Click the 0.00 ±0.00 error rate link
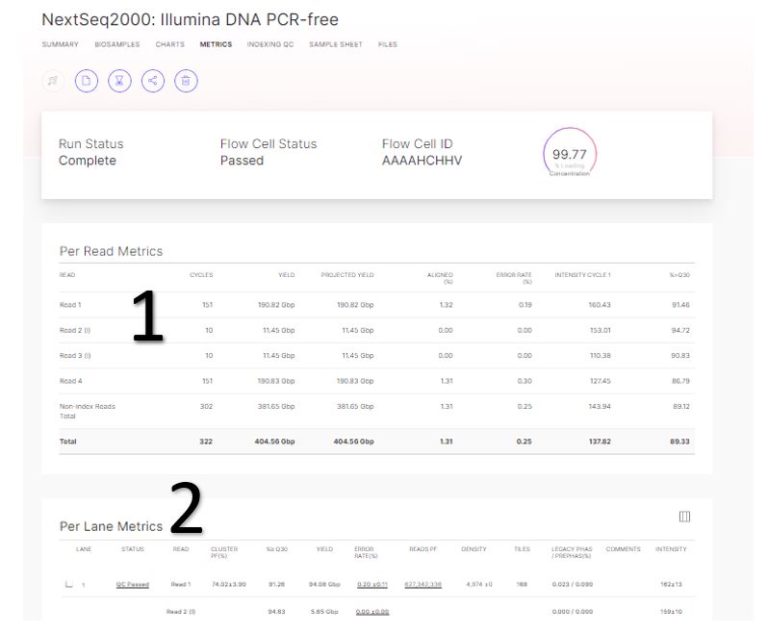 pos(372,612)
